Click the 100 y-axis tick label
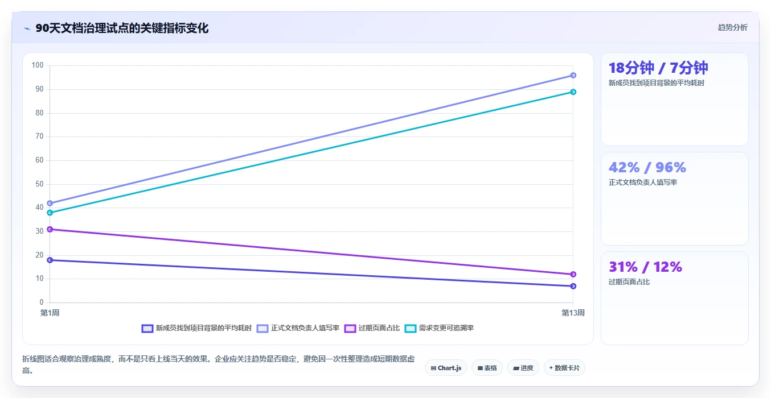Viewport: 771px width, 398px height. 38,65
